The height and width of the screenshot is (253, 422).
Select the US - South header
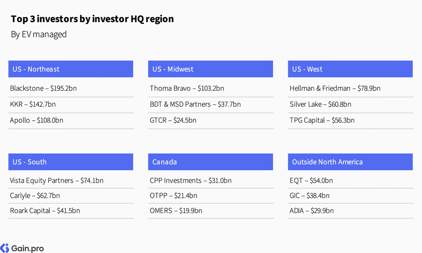[x=71, y=162]
